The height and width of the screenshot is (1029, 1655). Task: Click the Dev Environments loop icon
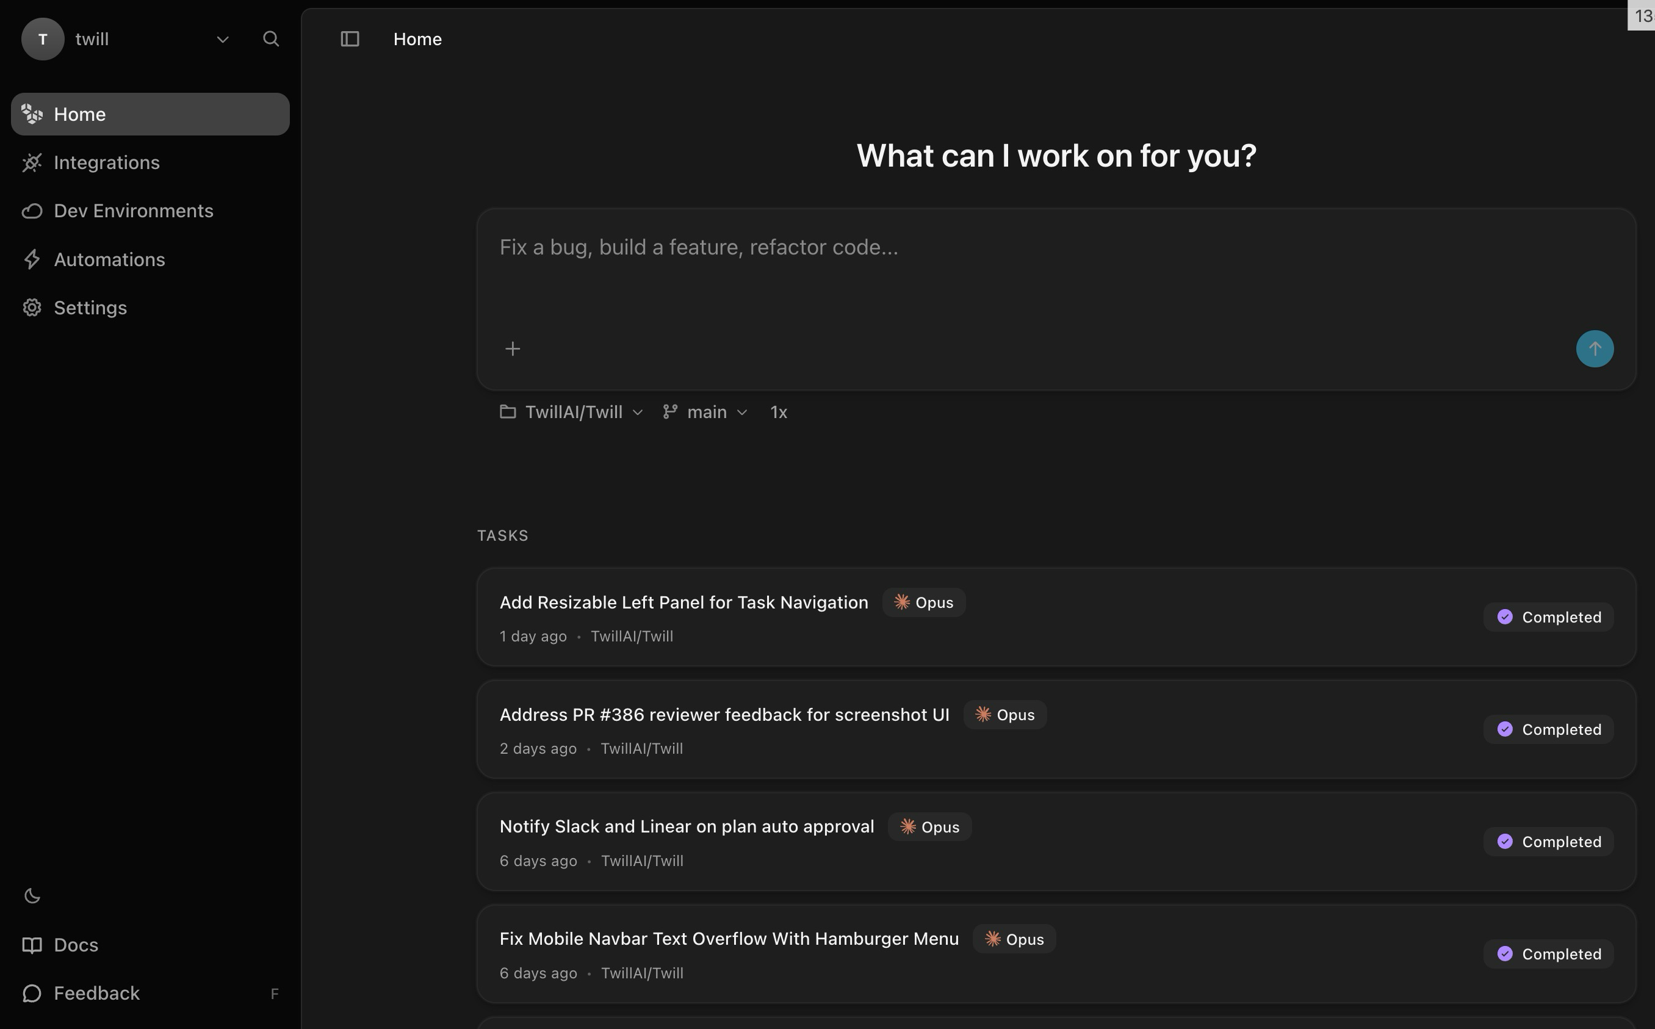click(x=32, y=211)
